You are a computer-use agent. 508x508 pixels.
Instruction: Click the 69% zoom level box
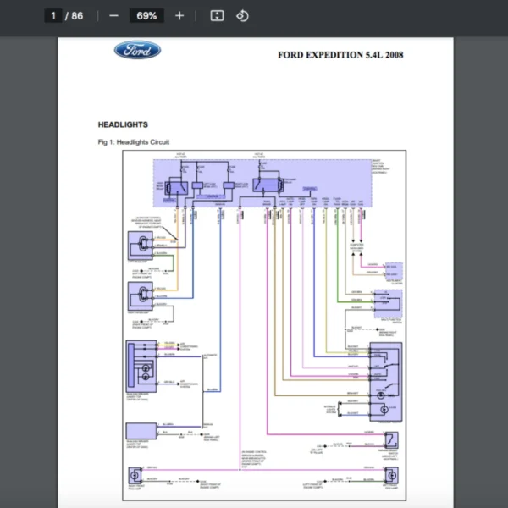pyautogui.click(x=146, y=16)
